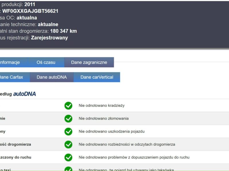Click the row label drogomierza
The height and width of the screenshot is (171, 229).
coord(15,144)
